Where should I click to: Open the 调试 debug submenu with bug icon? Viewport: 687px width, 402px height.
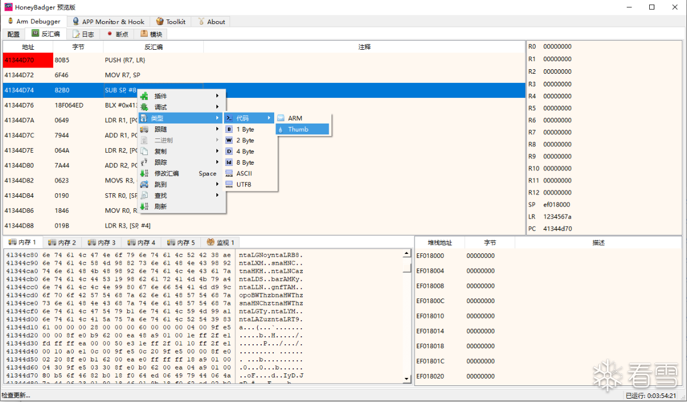point(181,107)
